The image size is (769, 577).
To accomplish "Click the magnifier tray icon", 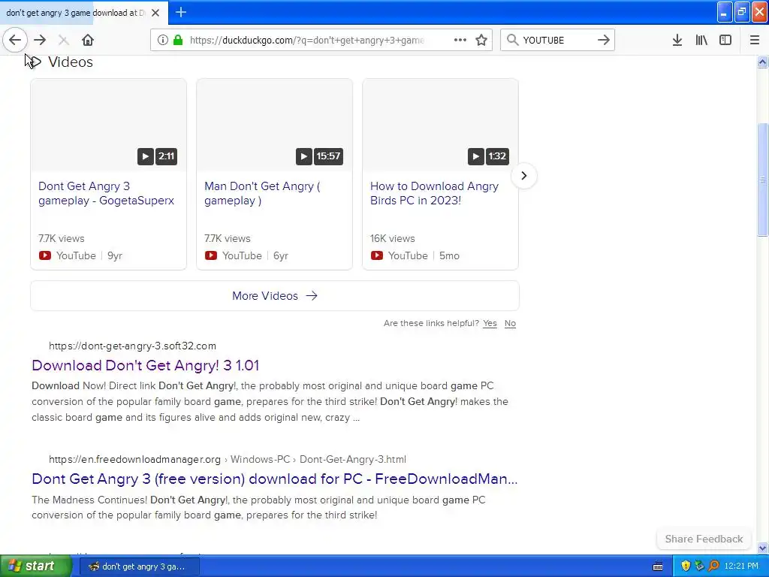I will click(x=714, y=566).
